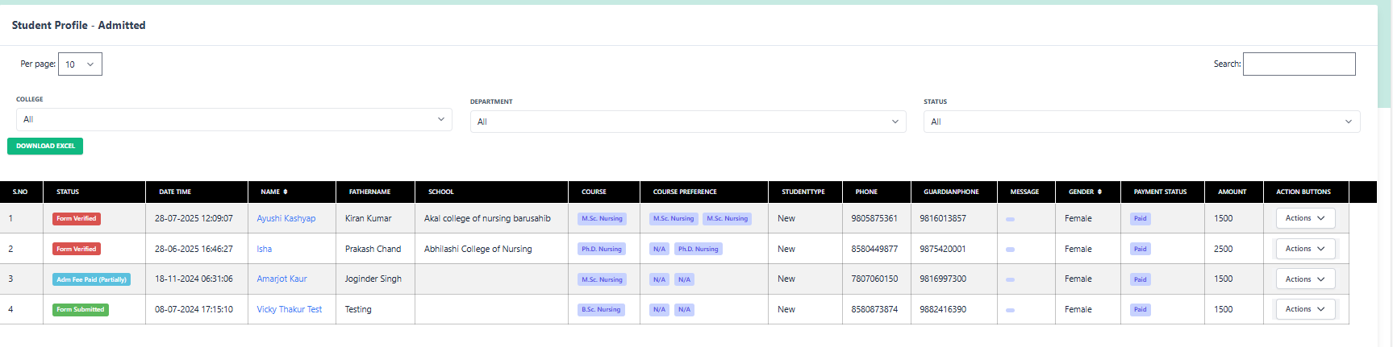Image resolution: width=1393 pixels, height=347 pixels.
Task: Click Form Verified badge in row 1
Action: (x=77, y=219)
